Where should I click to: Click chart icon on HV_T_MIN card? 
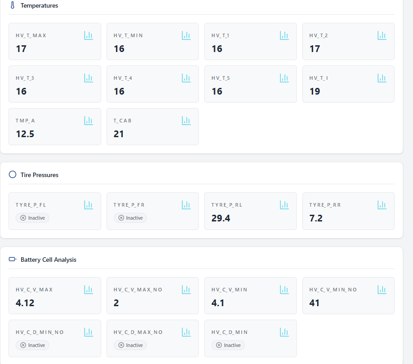186,35
